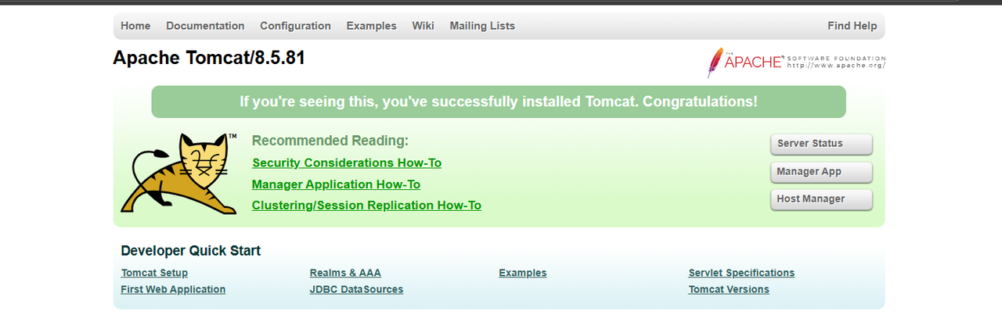
Task: Open the Servlet Specifications link
Action: (741, 273)
